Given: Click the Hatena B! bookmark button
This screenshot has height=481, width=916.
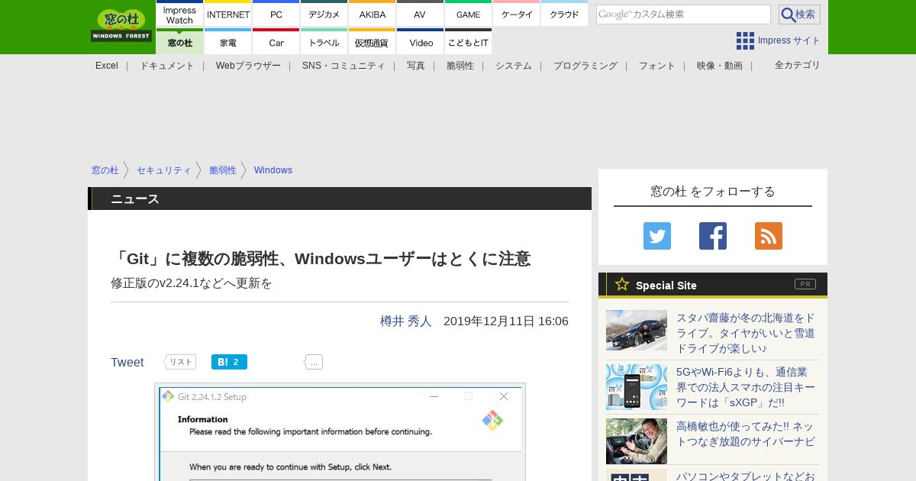Looking at the screenshot, I should (229, 362).
